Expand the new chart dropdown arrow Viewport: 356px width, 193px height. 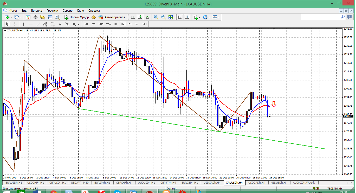(x=11, y=17)
